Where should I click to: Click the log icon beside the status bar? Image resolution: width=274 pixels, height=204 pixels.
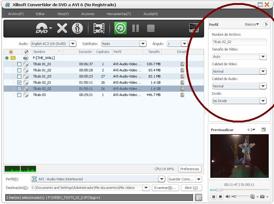point(199,197)
